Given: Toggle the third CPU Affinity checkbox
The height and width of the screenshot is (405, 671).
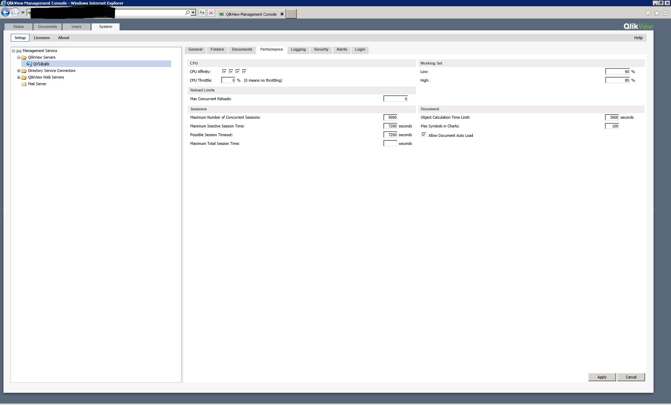Looking at the screenshot, I should 238,71.
